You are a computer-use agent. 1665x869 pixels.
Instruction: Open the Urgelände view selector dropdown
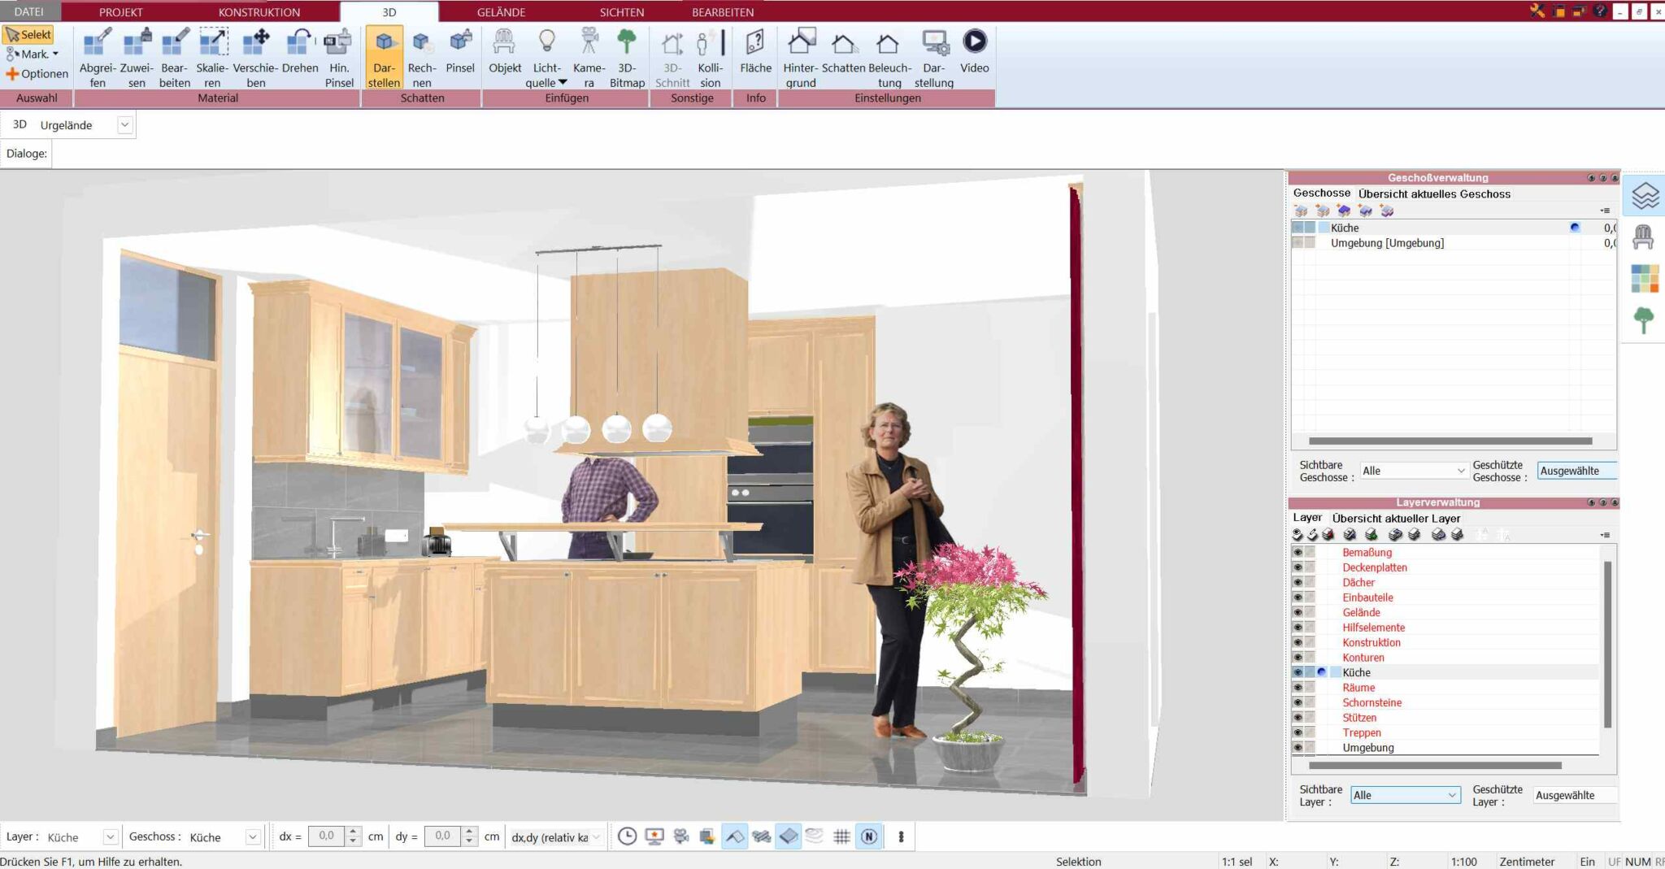coord(124,124)
